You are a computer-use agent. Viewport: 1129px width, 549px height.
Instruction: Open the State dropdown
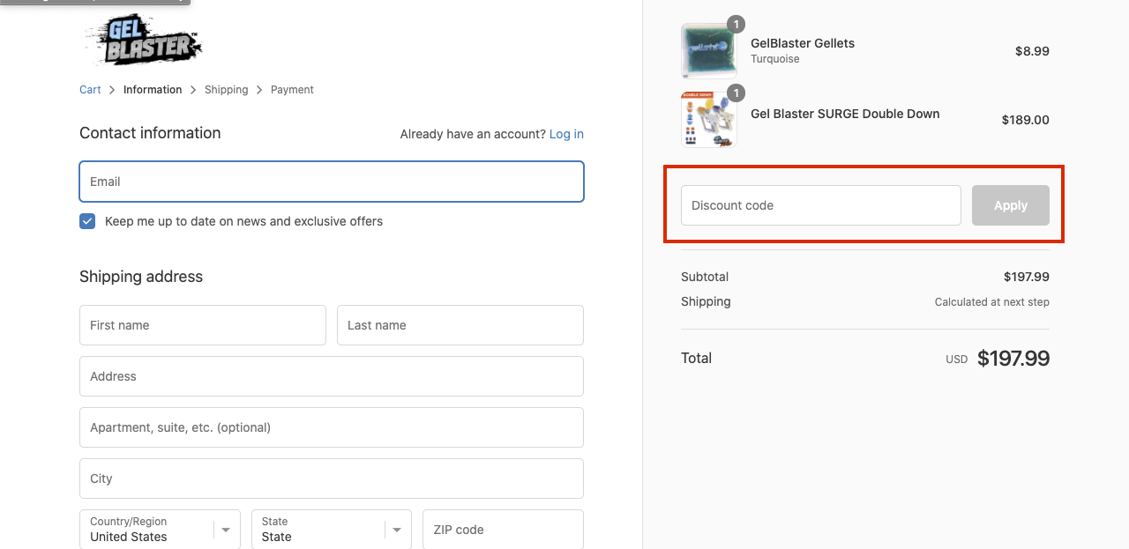pos(332,530)
